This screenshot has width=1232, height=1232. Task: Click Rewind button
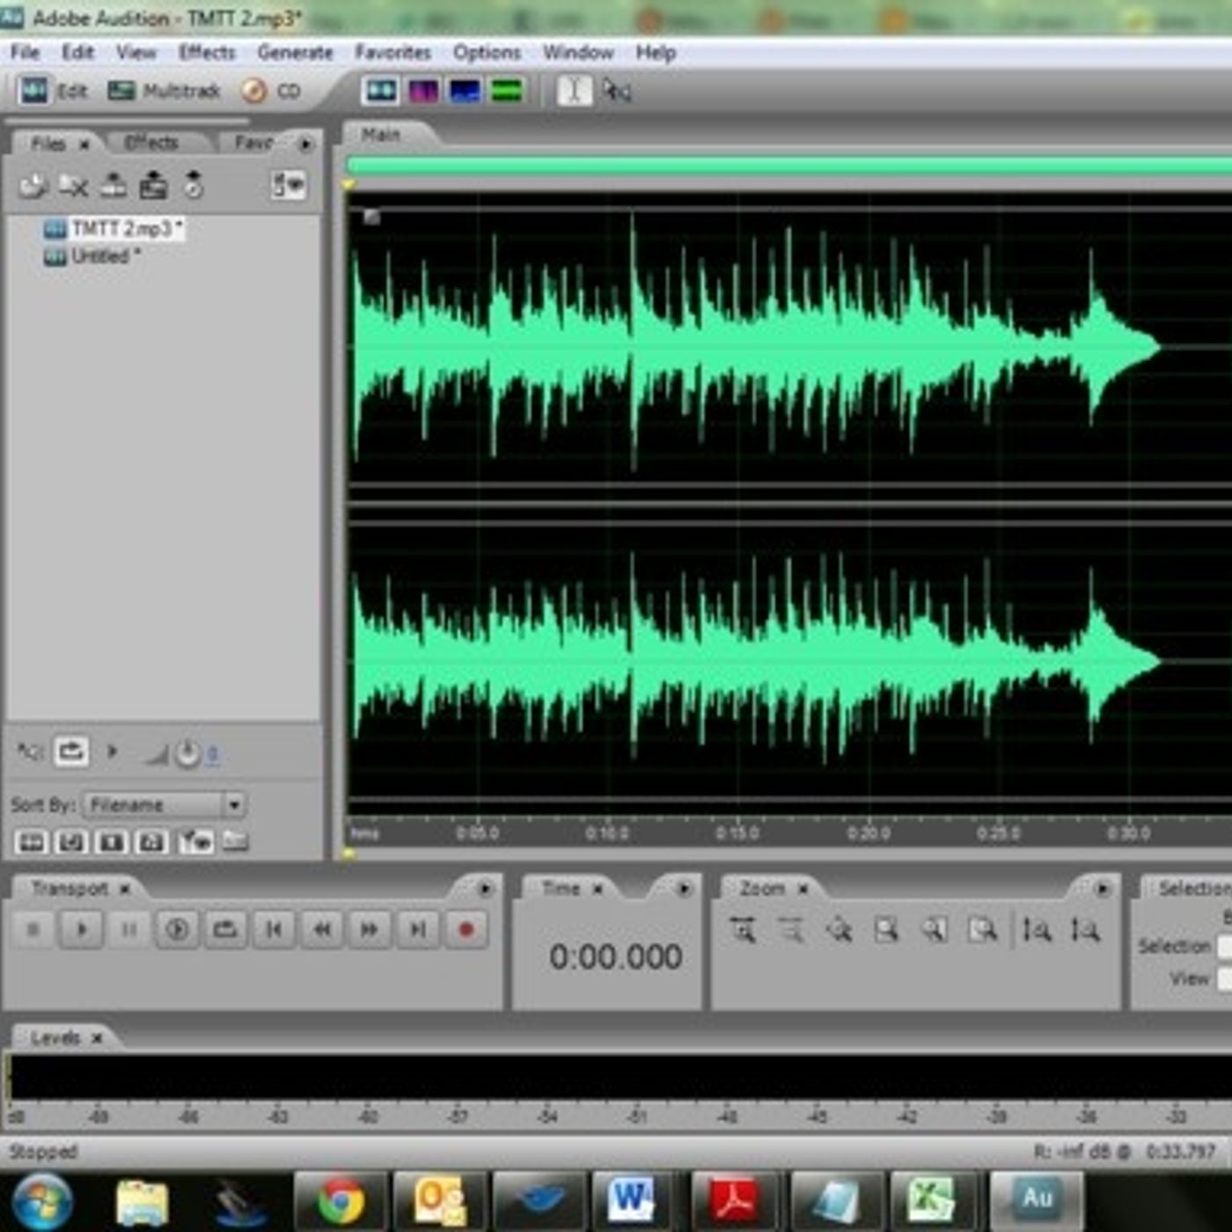[322, 929]
